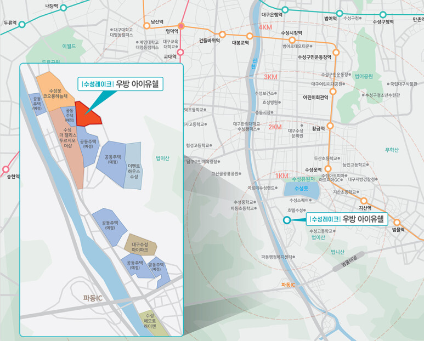Select the 국립대구박물관 label
This screenshot has width=424, height=341.
click(x=404, y=84)
